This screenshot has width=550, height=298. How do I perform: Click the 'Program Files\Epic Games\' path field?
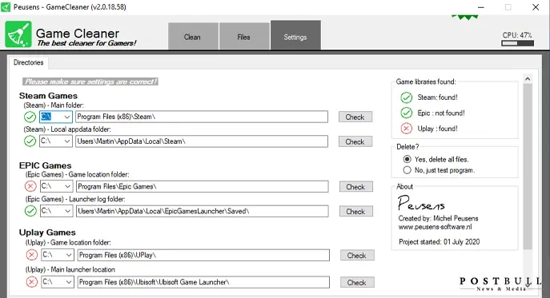pos(203,187)
